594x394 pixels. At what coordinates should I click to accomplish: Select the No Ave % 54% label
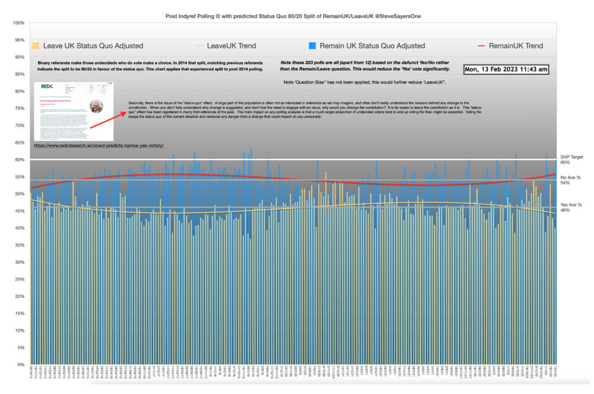[571, 180]
